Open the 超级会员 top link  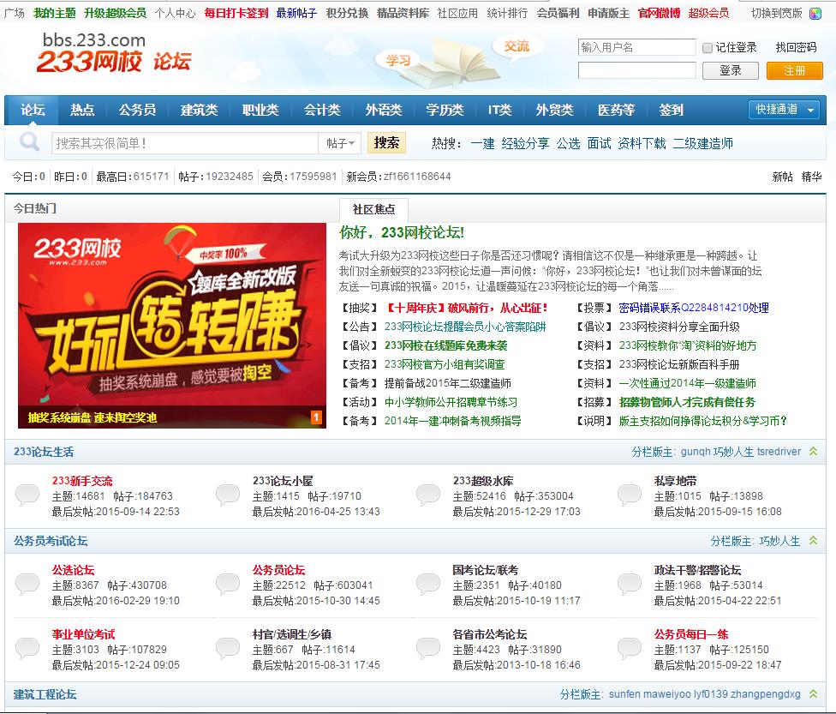point(708,13)
